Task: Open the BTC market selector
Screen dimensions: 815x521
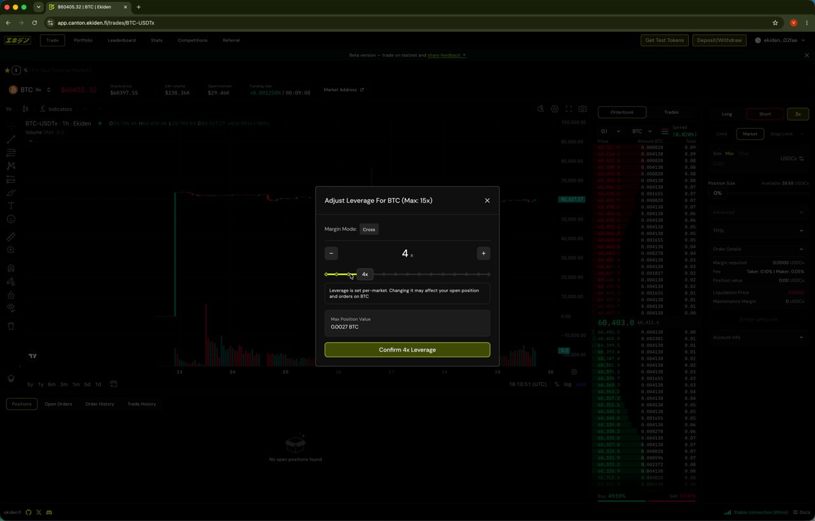Action: click(x=30, y=90)
